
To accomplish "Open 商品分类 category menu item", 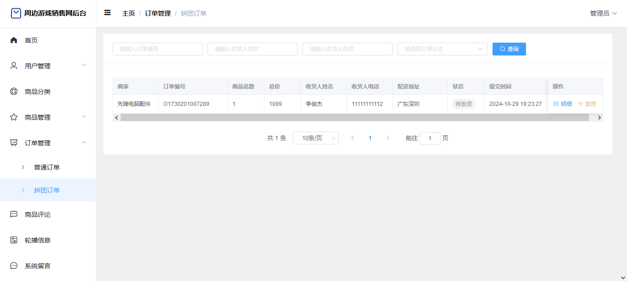I will coord(38,92).
